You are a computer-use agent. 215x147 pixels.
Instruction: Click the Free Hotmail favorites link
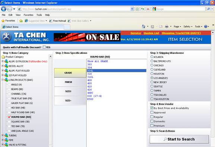click(58, 21)
